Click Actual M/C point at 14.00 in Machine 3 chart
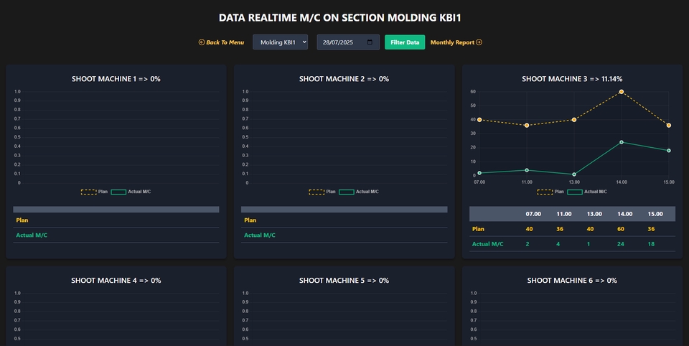The image size is (689, 346). [x=622, y=142]
